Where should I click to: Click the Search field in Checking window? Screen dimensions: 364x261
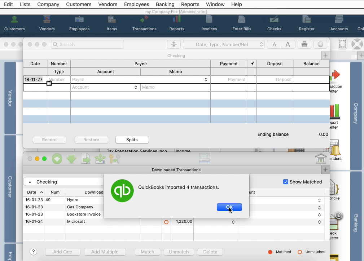tap(88, 44)
